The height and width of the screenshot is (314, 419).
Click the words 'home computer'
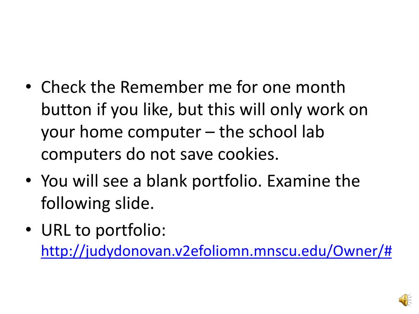tap(140, 132)
